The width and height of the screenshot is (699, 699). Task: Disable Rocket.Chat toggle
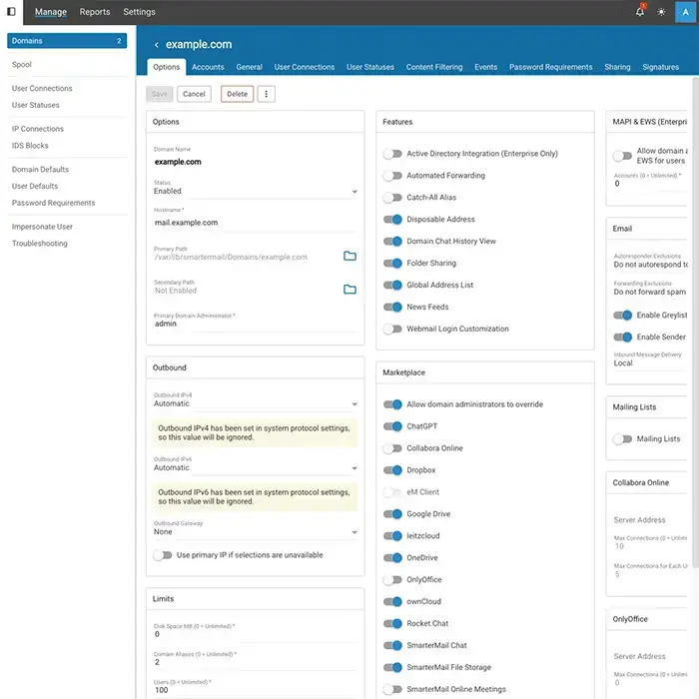[392, 623]
